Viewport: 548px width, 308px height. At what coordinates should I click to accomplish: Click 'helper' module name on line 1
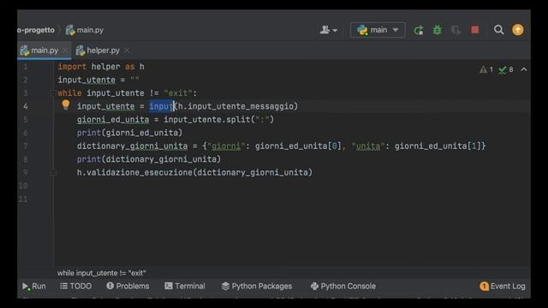[x=105, y=67]
